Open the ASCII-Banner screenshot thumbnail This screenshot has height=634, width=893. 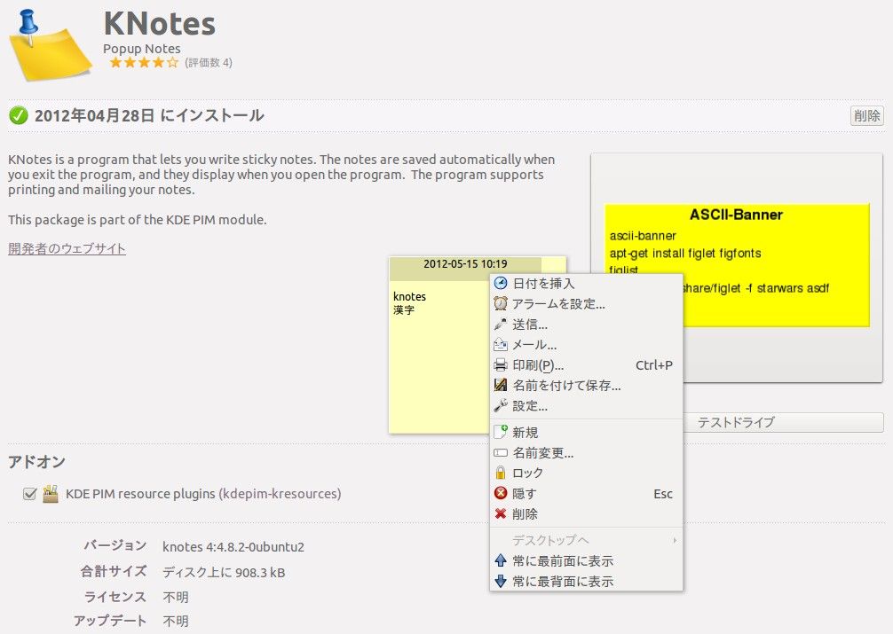[x=737, y=268]
